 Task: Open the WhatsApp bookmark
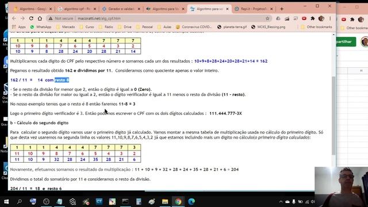[41, 27]
